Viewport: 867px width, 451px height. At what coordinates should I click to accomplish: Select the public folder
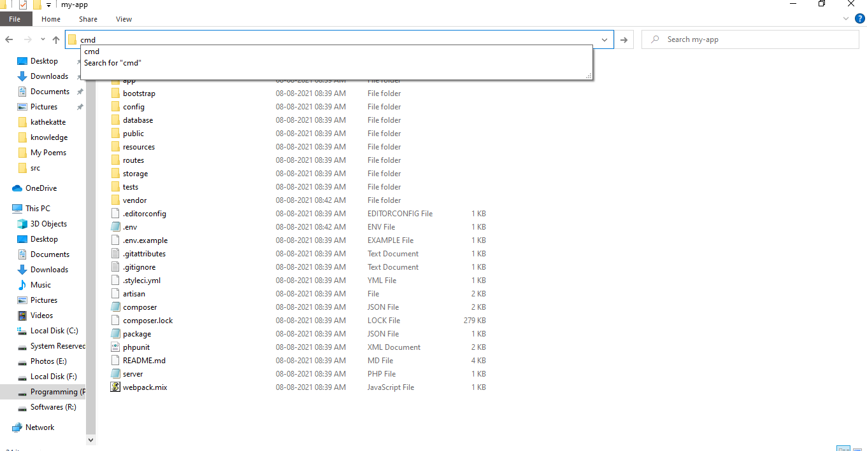coord(133,134)
